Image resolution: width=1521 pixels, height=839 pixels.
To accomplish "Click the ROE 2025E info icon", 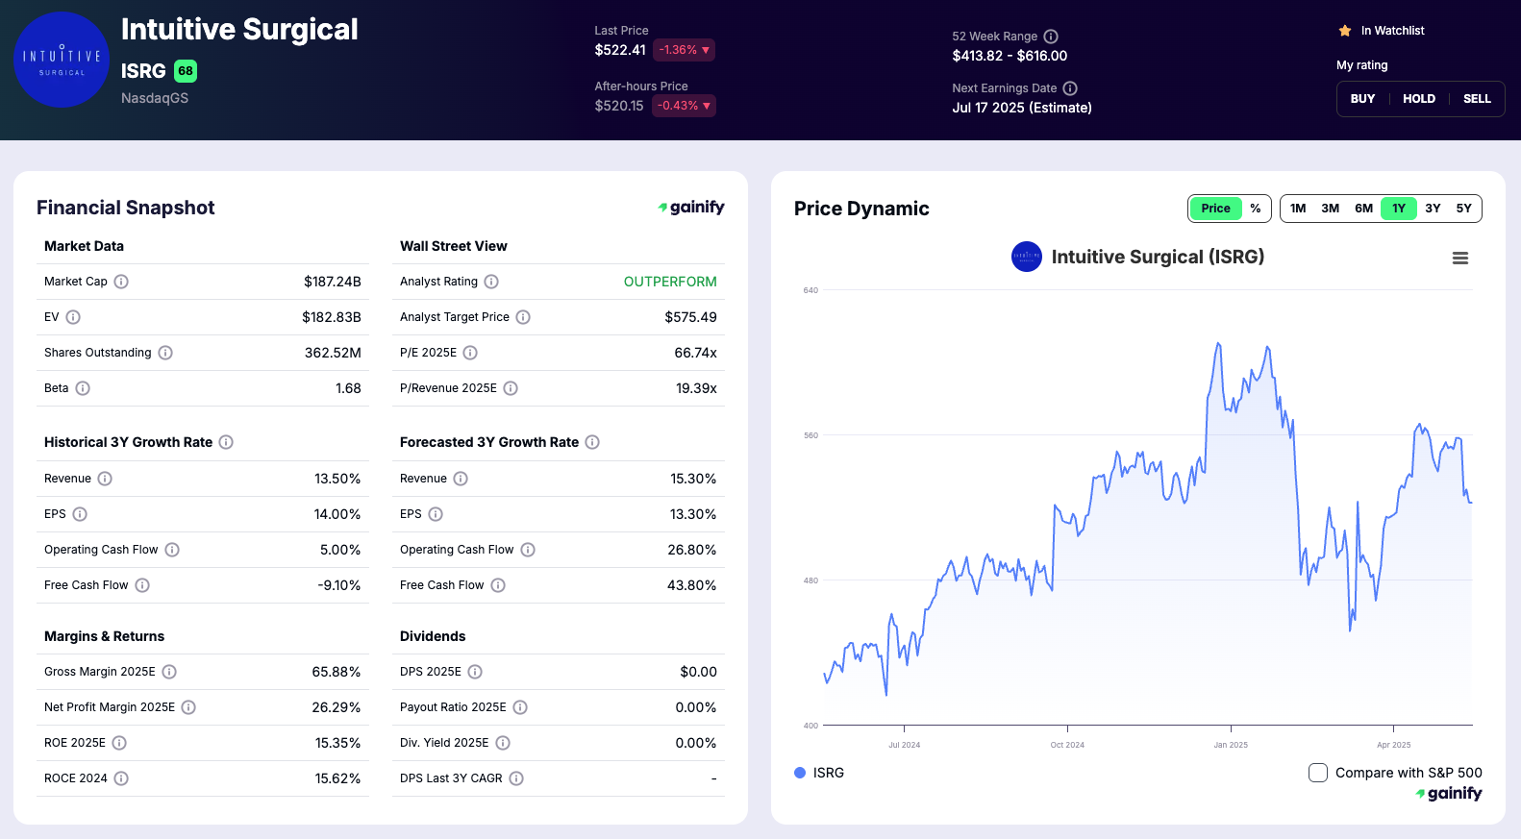I will click(119, 743).
